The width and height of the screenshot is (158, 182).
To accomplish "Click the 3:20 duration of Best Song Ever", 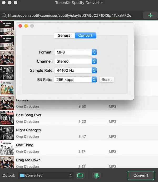I will [82, 121].
